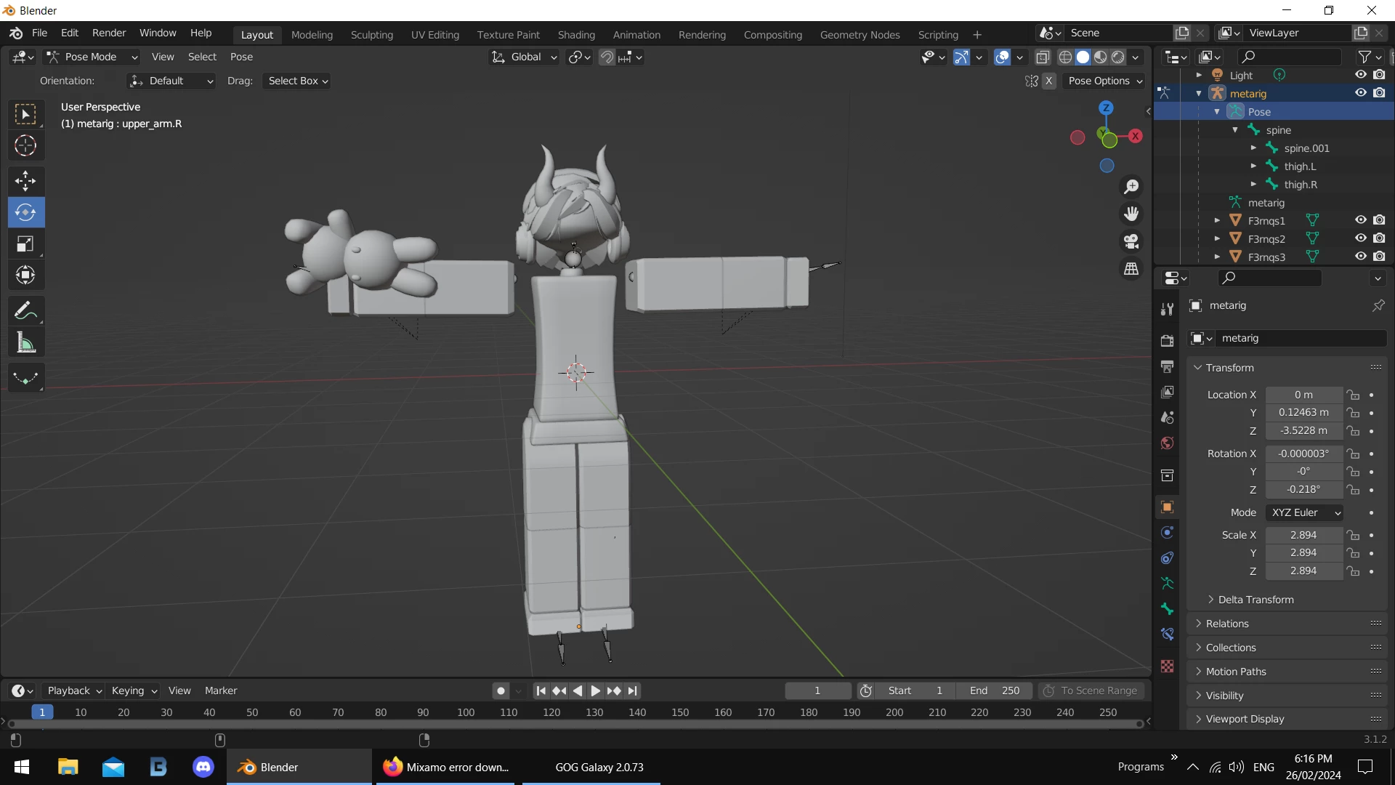The height and width of the screenshot is (785, 1395).
Task: Select the Scale tool
Action: (x=25, y=244)
